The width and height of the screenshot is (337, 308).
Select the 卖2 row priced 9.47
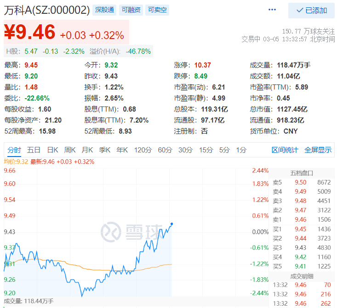(302, 210)
